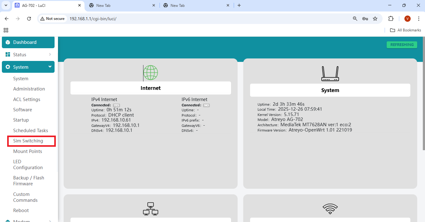Viewport: 425px width, 222px height.
Task: Collapse the System menu chevron
Action: tap(50, 67)
